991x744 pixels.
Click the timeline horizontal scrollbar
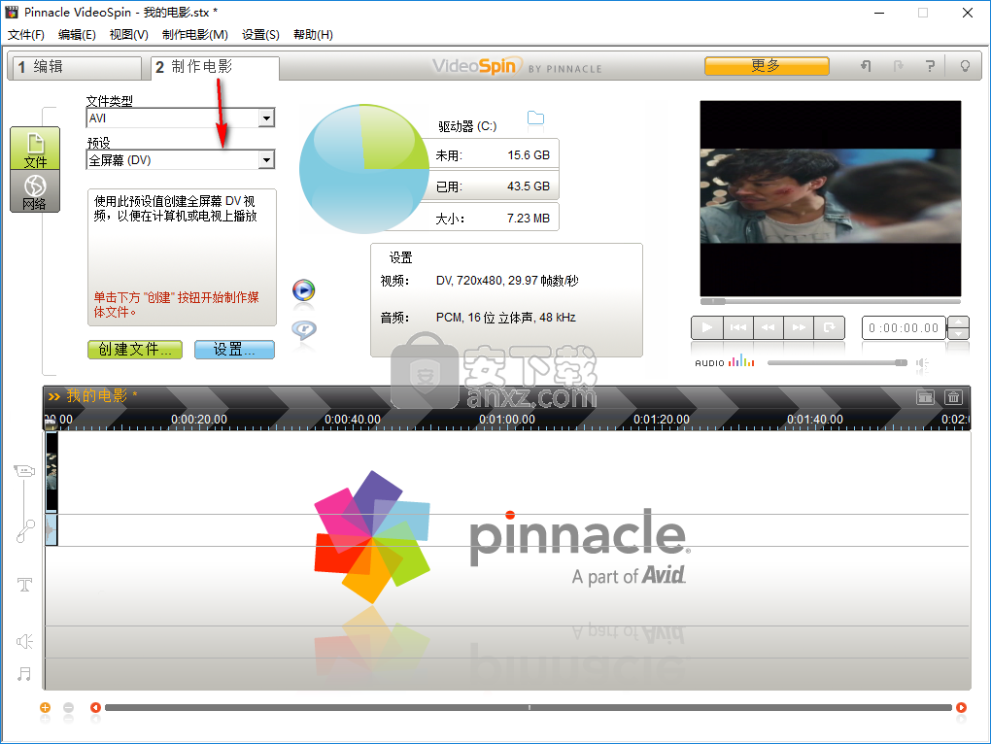529,707
